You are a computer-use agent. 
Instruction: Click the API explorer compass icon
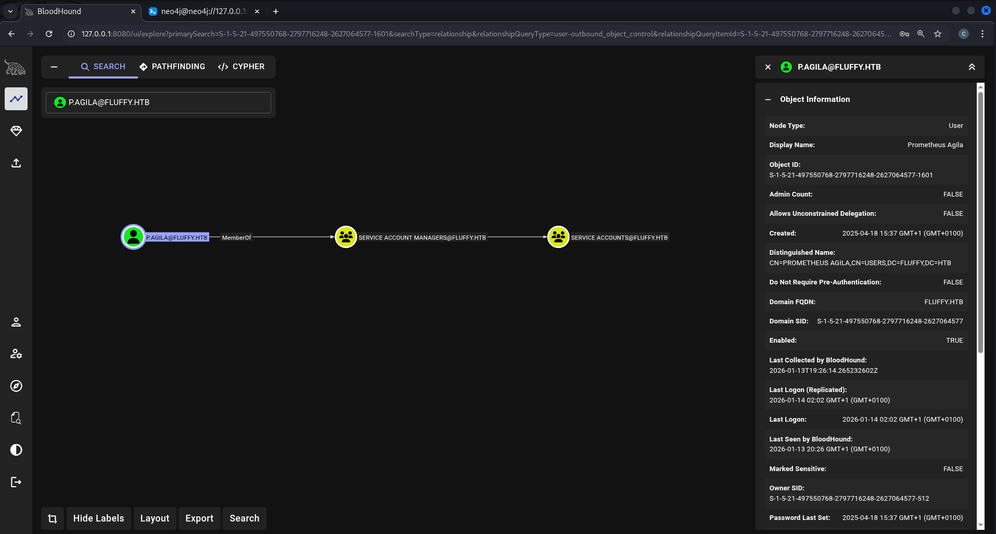[x=16, y=386]
